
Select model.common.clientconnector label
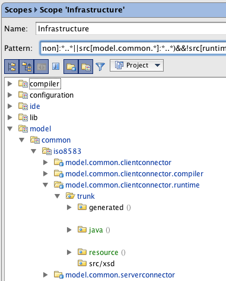tap(118, 163)
